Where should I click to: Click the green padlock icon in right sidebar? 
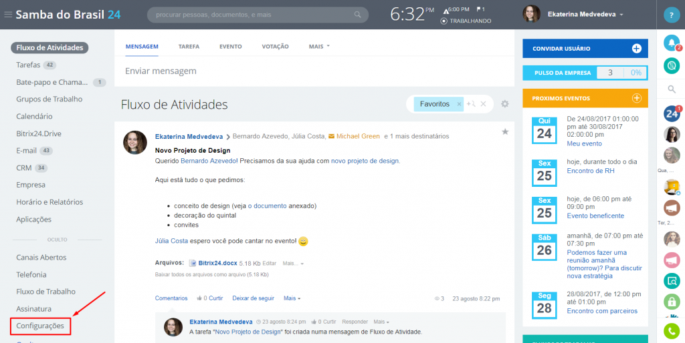point(672,302)
